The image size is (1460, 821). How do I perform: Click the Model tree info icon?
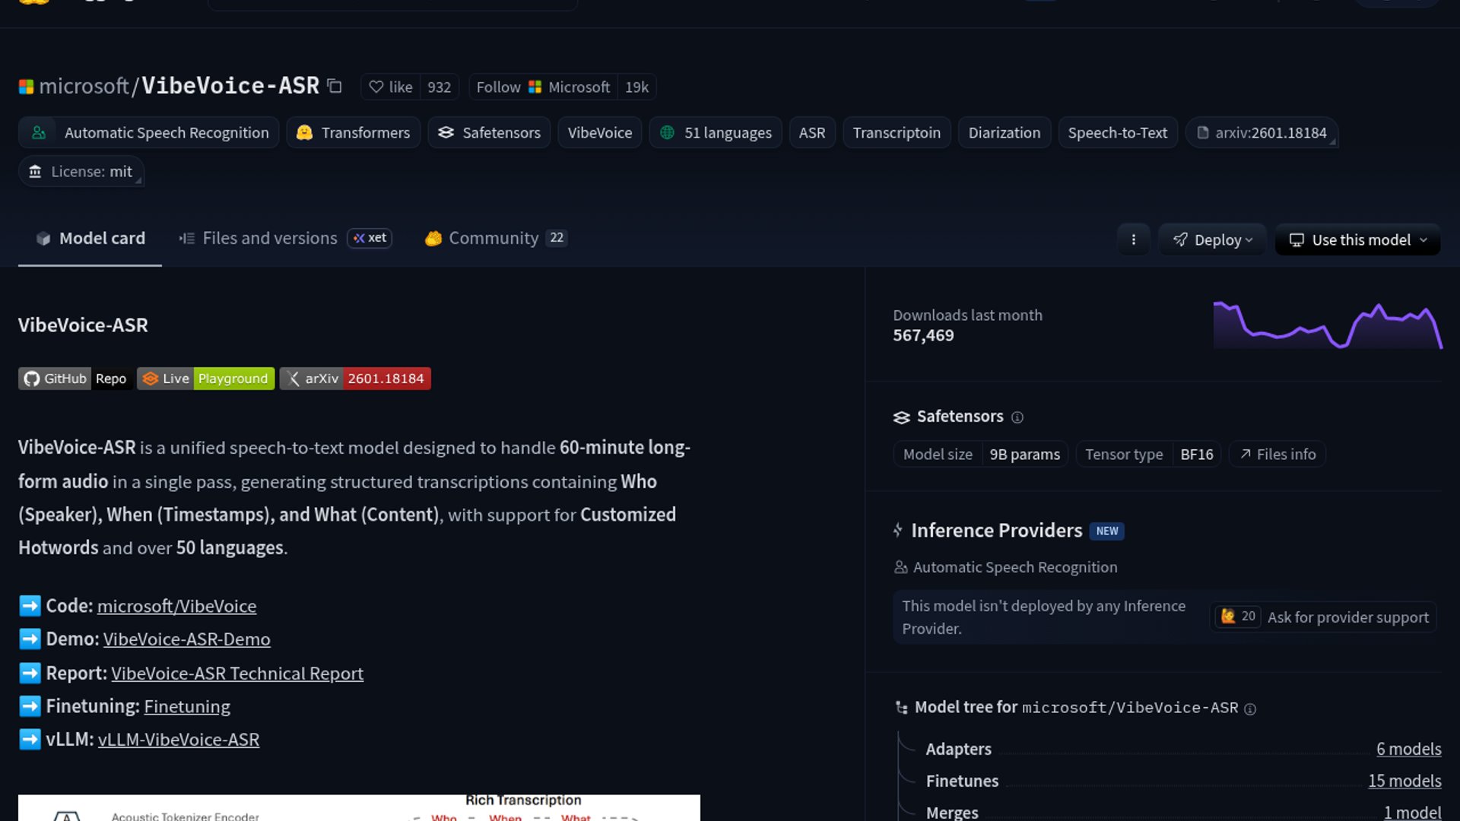pyautogui.click(x=1250, y=709)
